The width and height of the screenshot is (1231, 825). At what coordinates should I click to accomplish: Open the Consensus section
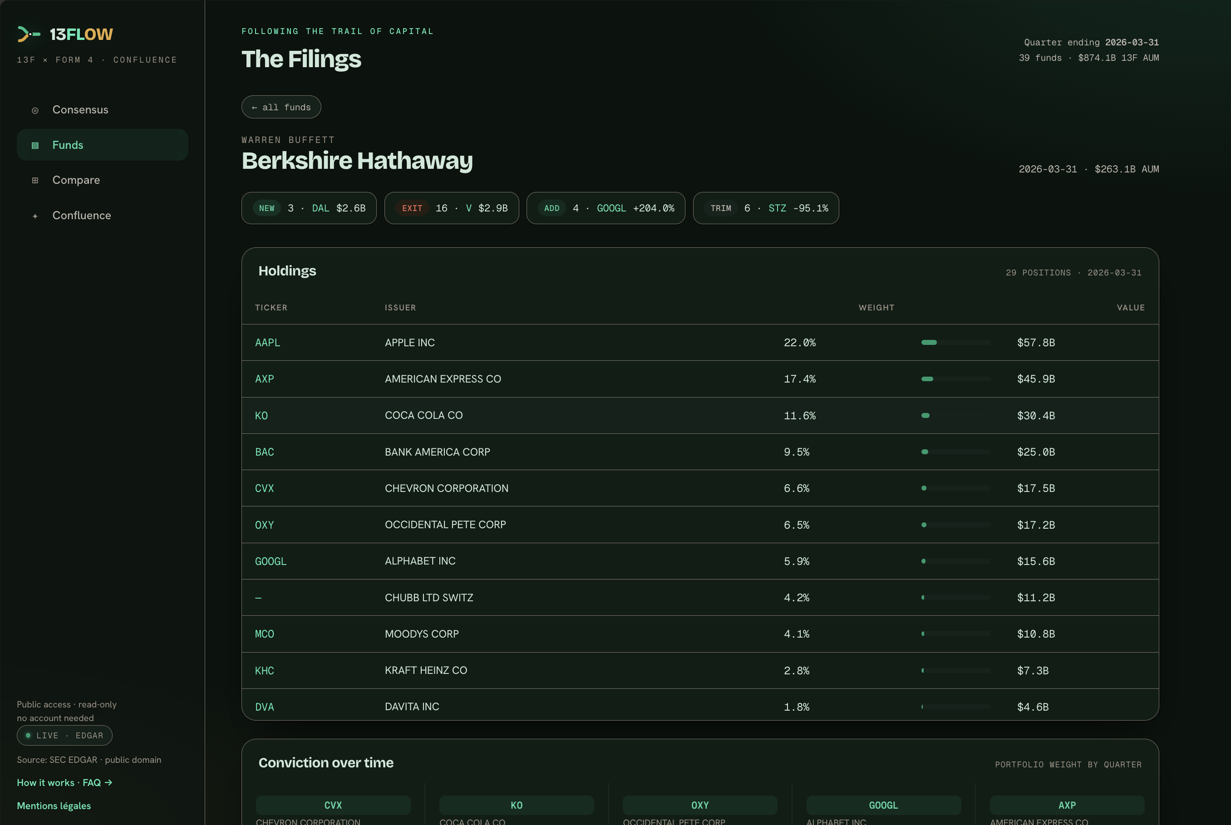click(103, 109)
